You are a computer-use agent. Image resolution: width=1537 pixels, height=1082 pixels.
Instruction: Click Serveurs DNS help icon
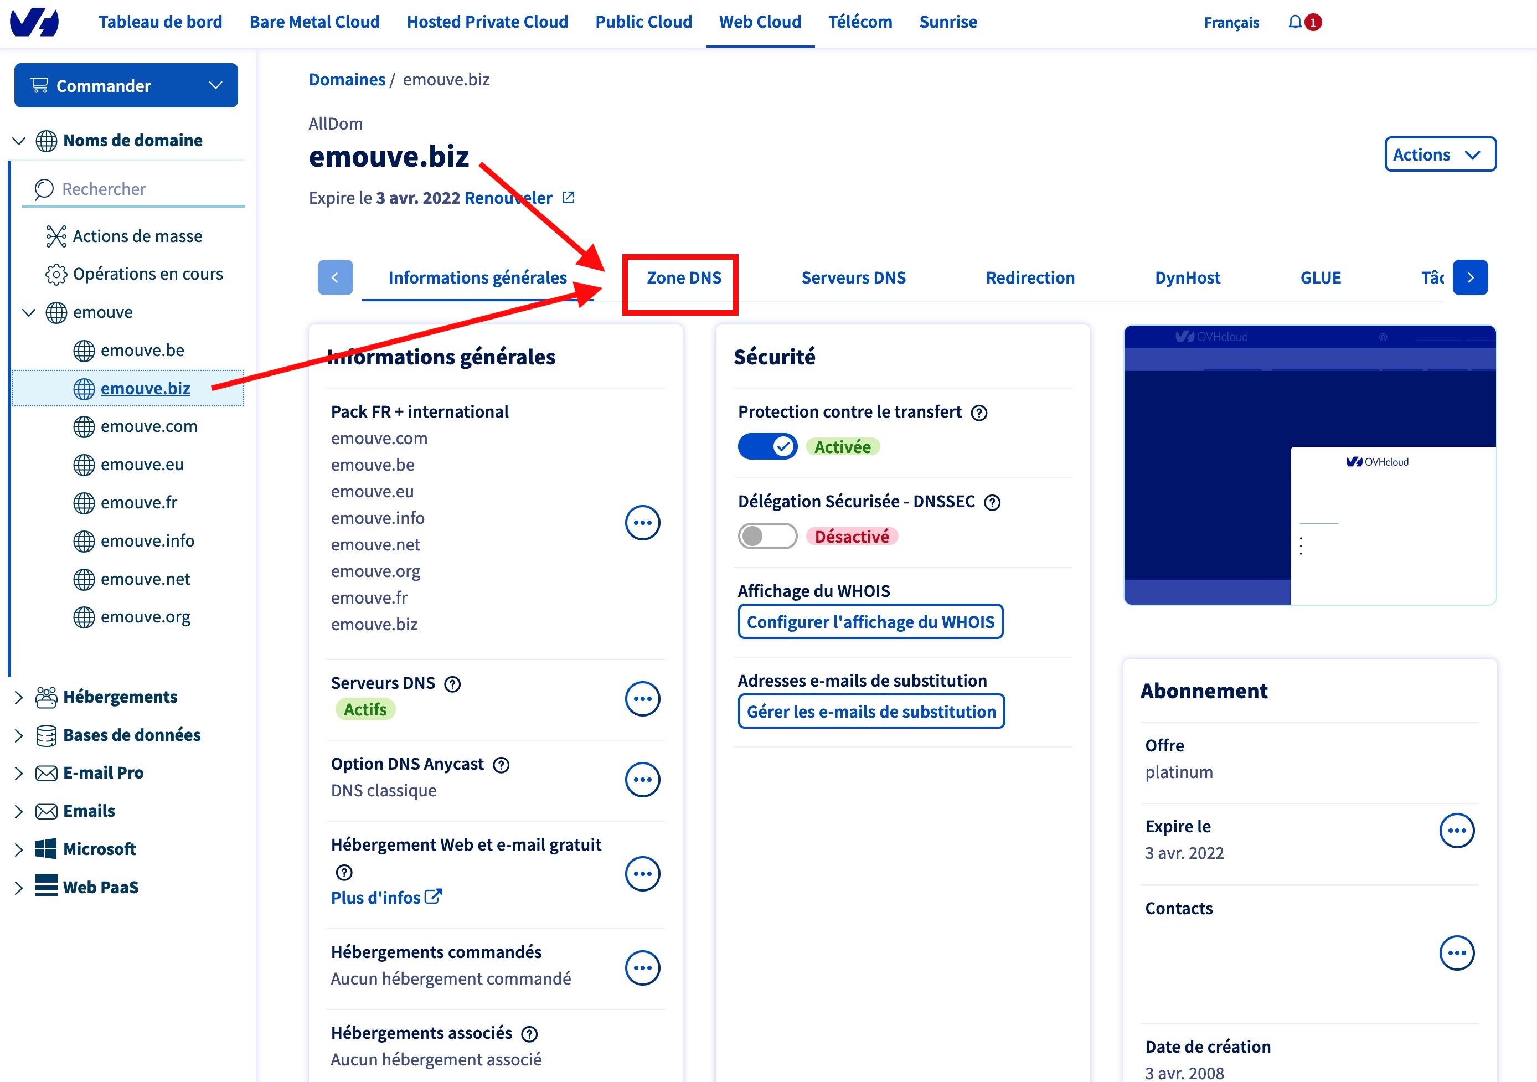452,684
